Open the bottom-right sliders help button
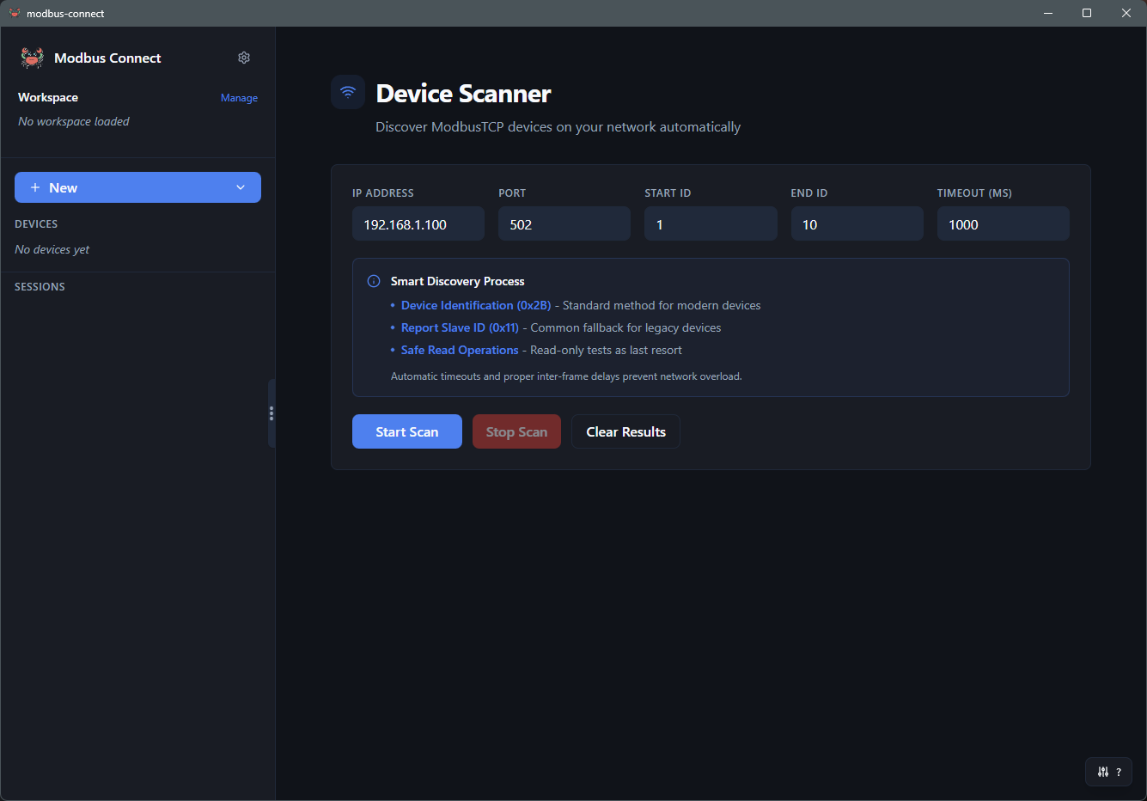The image size is (1147, 801). 1108,772
